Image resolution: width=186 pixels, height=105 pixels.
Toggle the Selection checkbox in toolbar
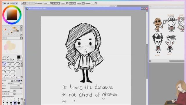click(36, 3)
